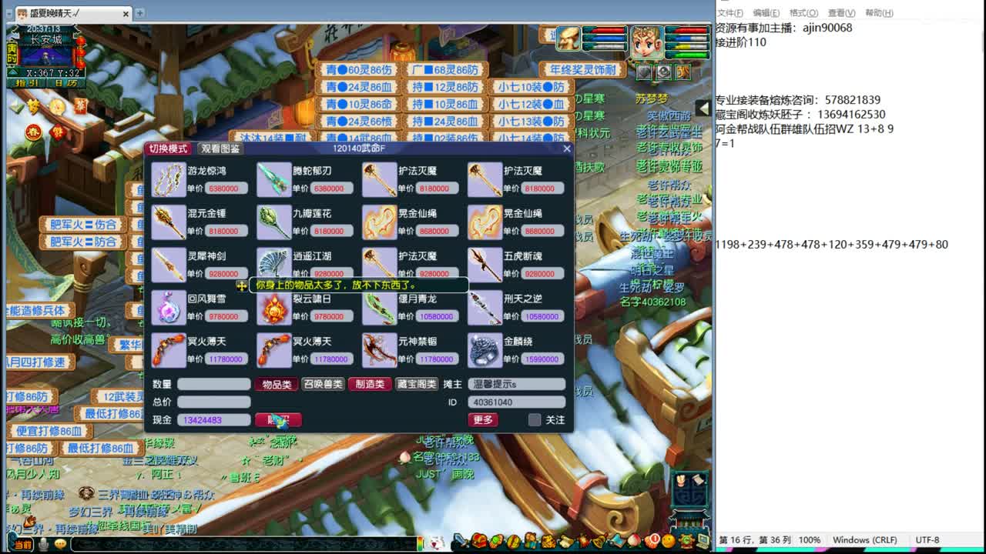Click the 总价 total price field

tap(214, 402)
